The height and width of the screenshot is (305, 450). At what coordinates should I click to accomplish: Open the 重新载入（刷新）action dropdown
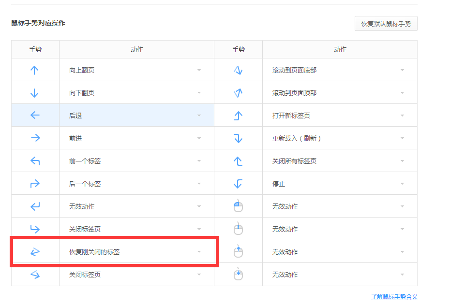(x=339, y=138)
